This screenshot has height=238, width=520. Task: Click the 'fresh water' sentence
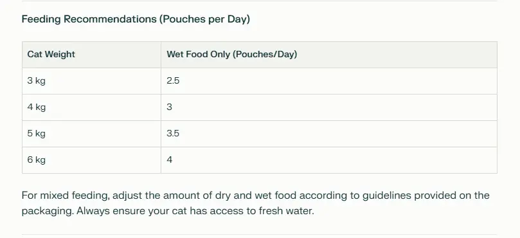[x=195, y=211]
